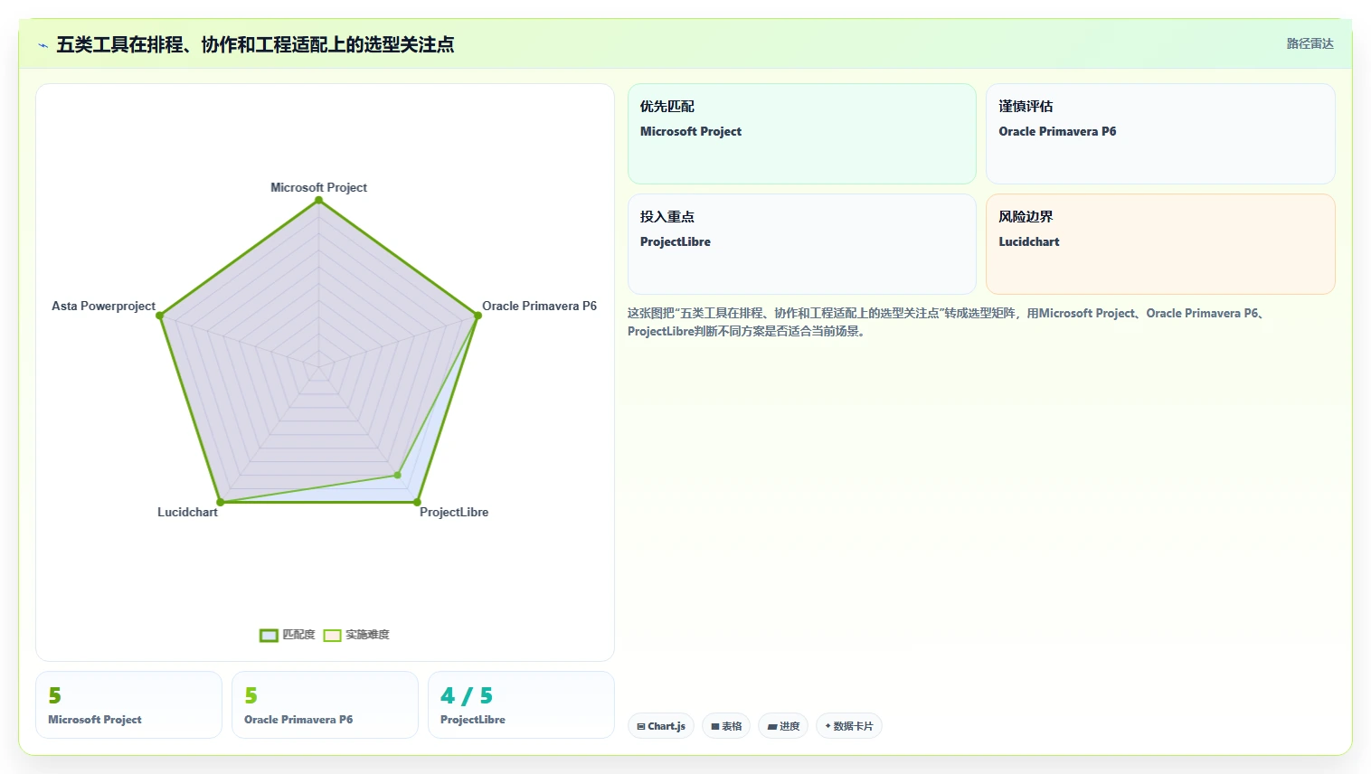Click the Microsoft Project radar axis label
The width and height of the screenshot is (1371, 774).
coord(318,187)
